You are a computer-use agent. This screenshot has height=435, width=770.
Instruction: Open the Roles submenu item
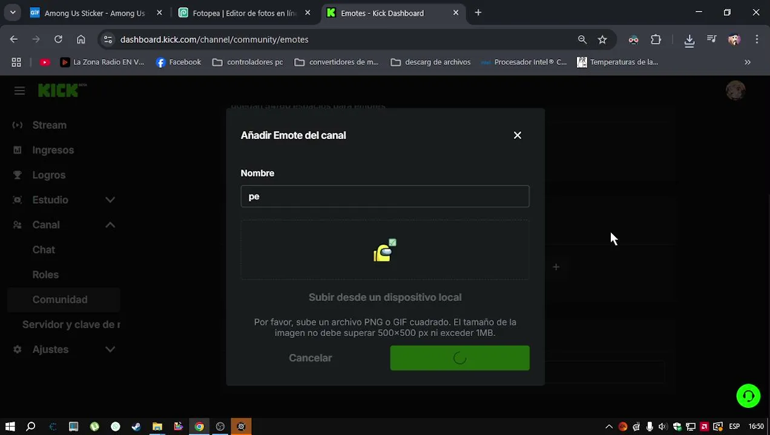click(x=45, y=274)
